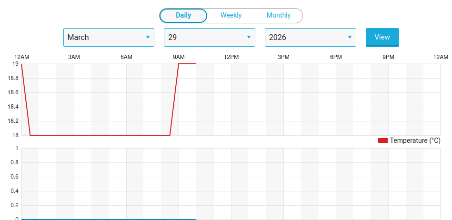Click the 3PM time axis label
452x220 pixels.
coord(284,57)
